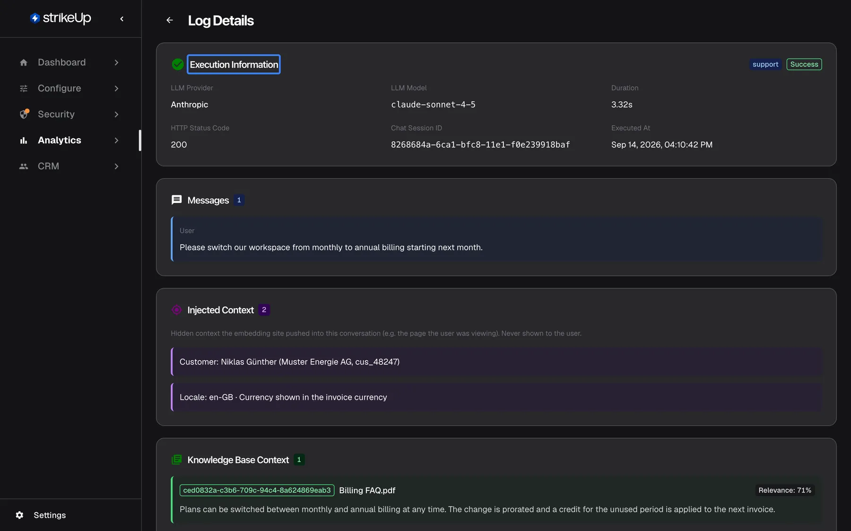This screenshot has height=531, width=851.
Task: Click the Messages count badge
Action: (239, 200)
